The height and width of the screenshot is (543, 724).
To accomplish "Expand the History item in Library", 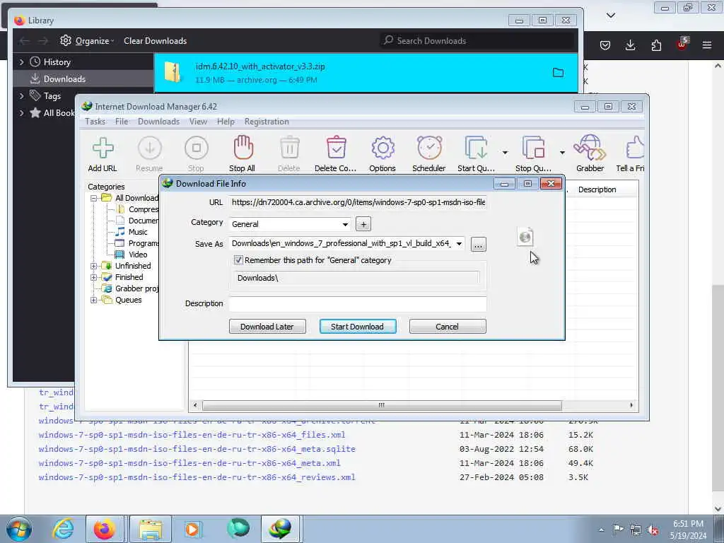I will (21, 62).
